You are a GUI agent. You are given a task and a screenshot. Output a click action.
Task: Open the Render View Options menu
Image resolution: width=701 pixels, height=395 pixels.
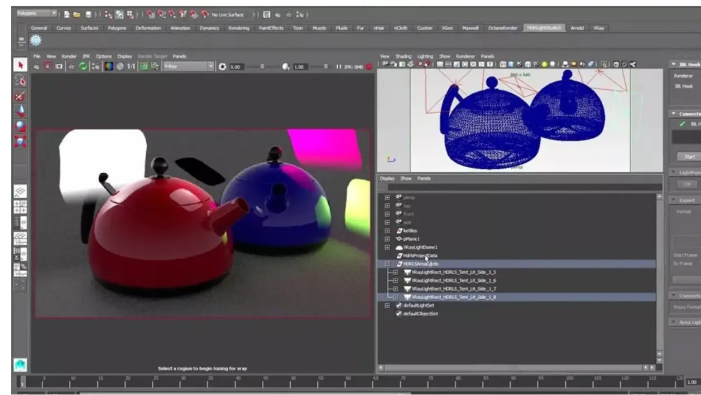[x=104, y=56]
